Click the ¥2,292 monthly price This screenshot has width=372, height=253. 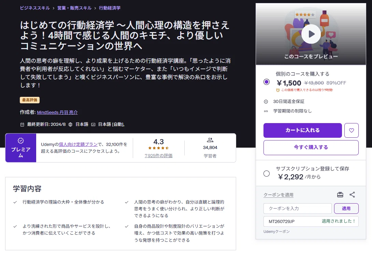coord(290,177)
